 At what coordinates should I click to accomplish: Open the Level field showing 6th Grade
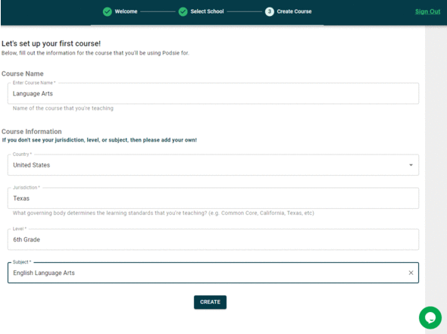213,239
